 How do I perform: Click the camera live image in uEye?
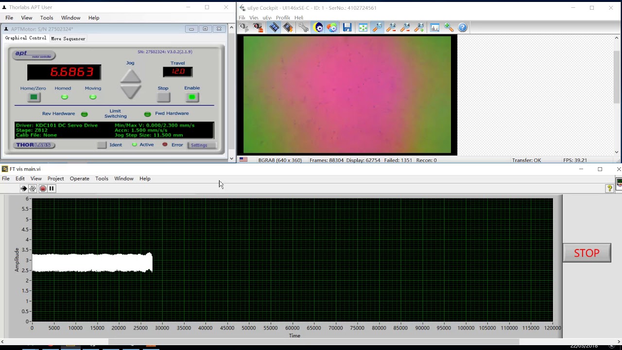(347, 95)
